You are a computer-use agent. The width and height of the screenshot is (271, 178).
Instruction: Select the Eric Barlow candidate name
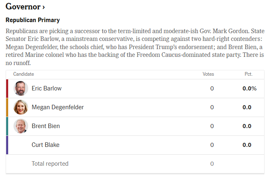tap(47, 88)
